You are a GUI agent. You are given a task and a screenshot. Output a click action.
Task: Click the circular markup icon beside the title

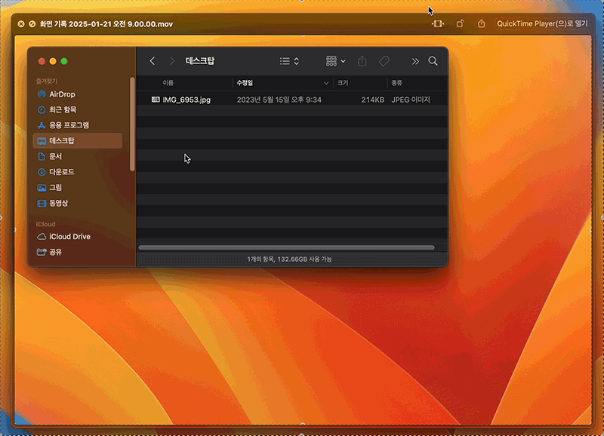[32, 24]
